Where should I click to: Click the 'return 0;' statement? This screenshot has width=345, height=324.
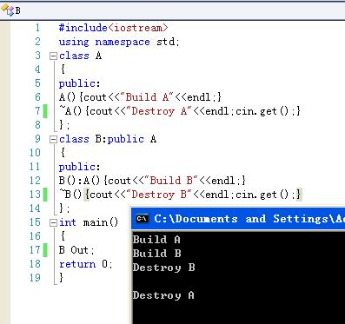[85, 264]
